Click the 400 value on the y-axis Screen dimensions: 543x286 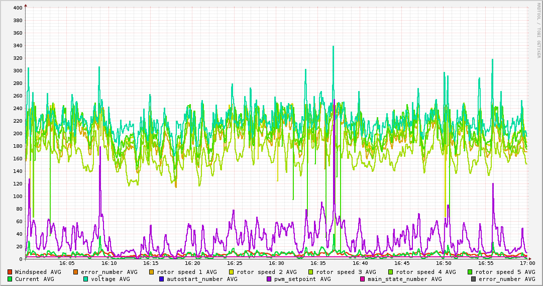[x=17, y=8]
